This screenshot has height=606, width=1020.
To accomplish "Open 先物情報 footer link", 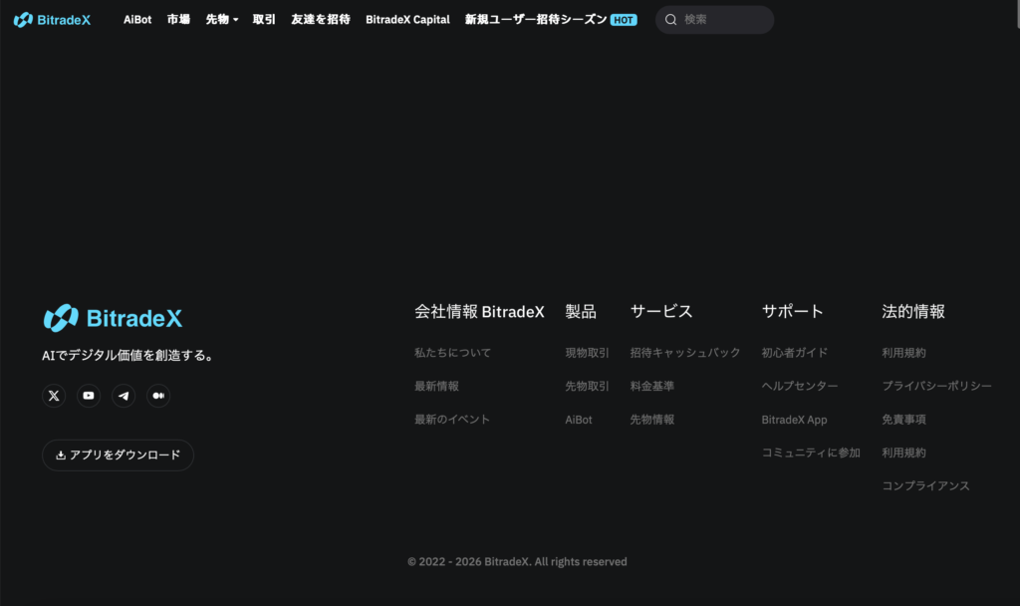I will pyautogui.click(x=651, y=420).
